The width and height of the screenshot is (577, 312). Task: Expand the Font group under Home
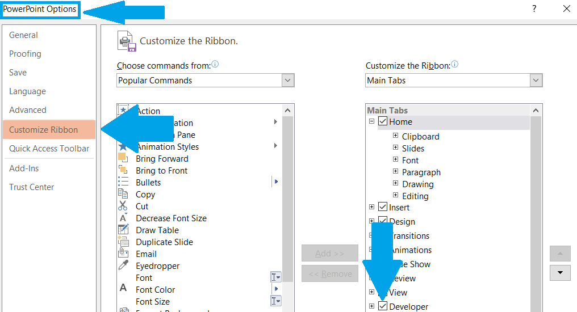(x=396, y=159)
